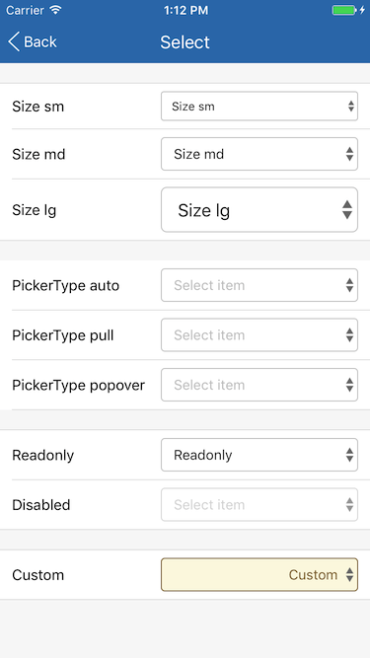370x658 pixels.
Task: Open the Size sm dropdown
Action: coord(259,107)
